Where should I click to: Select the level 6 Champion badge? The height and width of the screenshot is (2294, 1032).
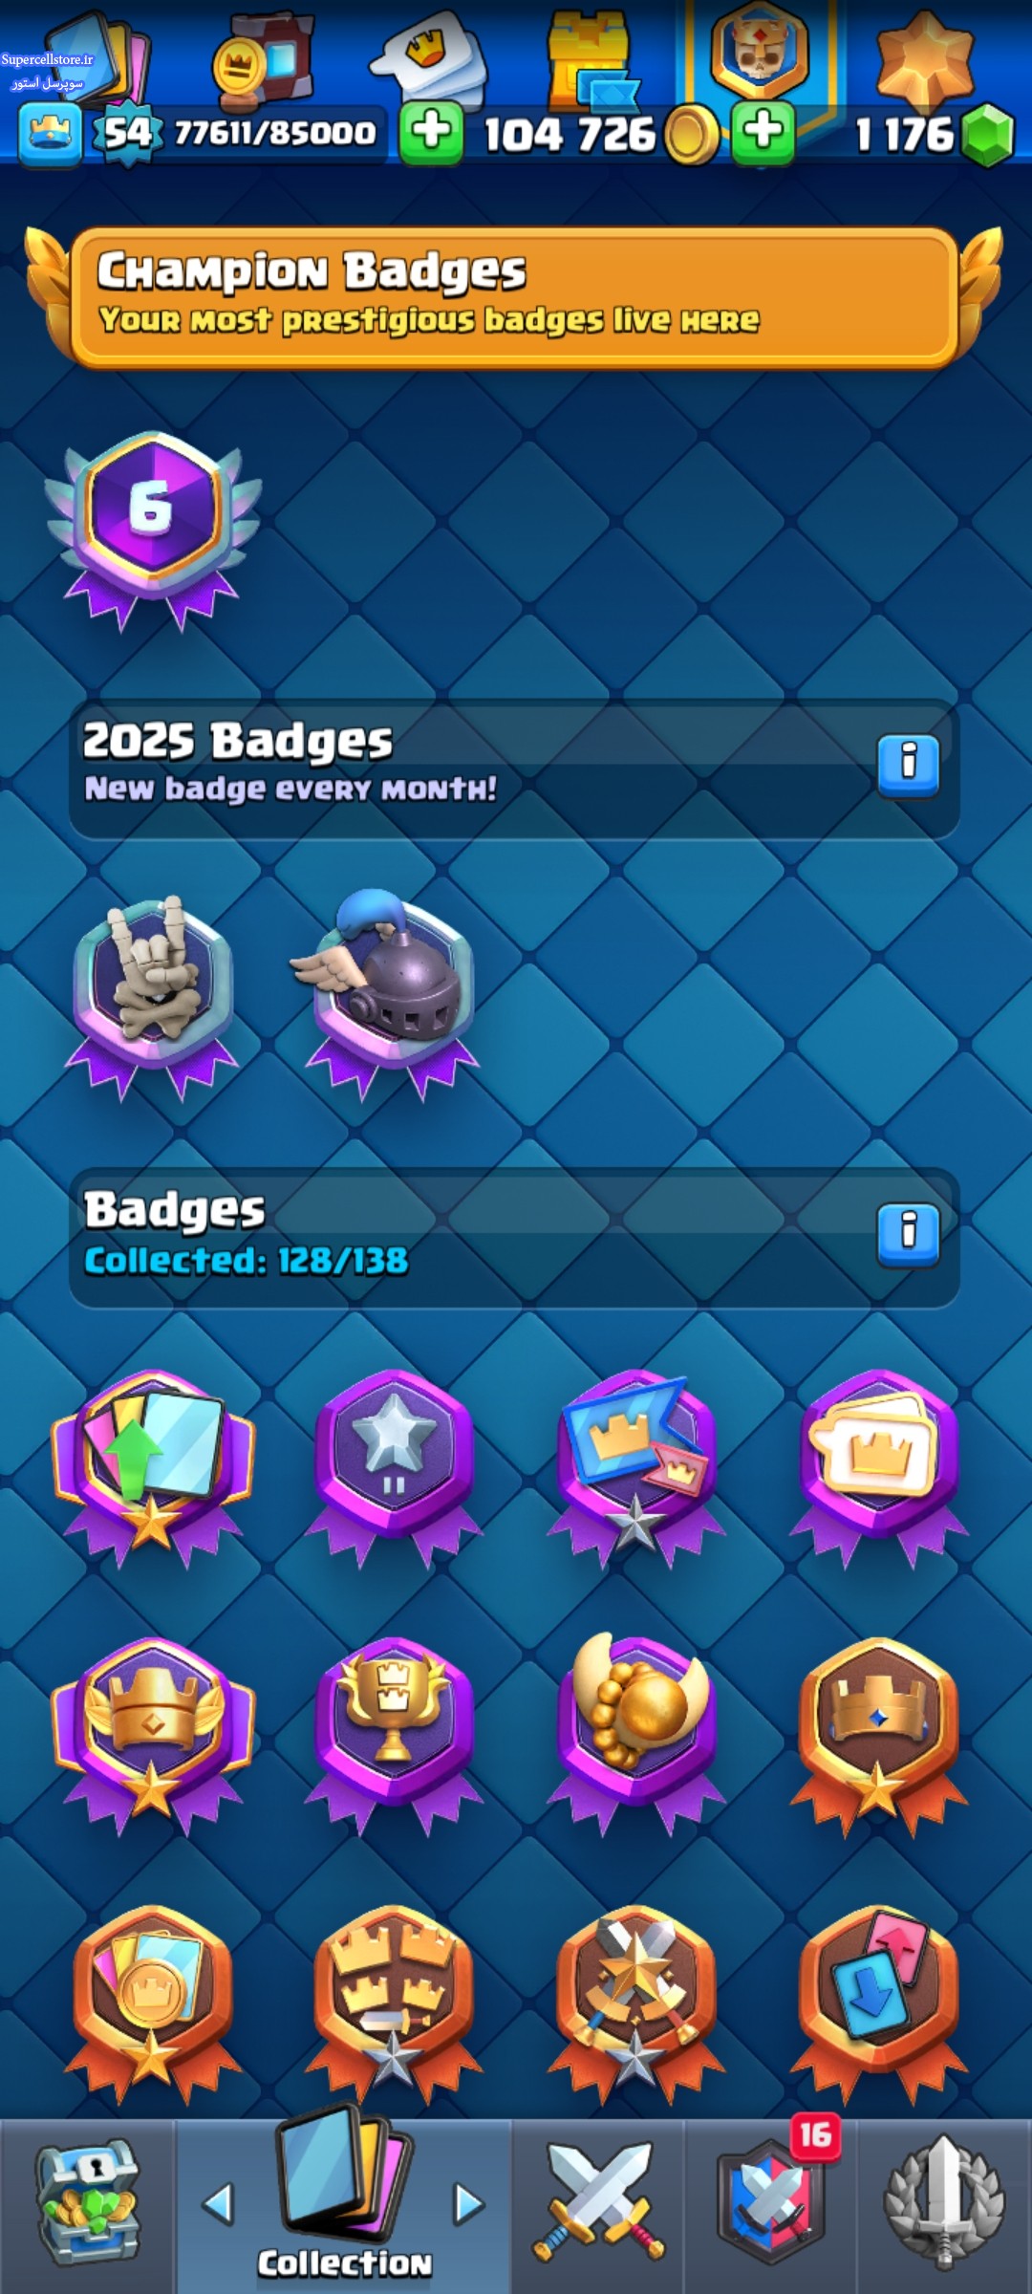(x=153, y=529)
